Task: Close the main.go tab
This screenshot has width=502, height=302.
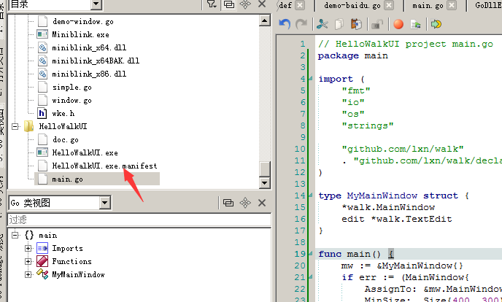Action: (452, 5)
